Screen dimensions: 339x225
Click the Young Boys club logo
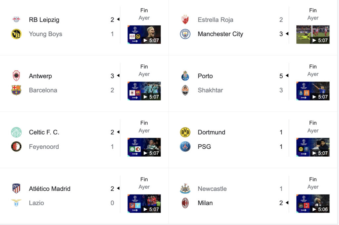16,34
